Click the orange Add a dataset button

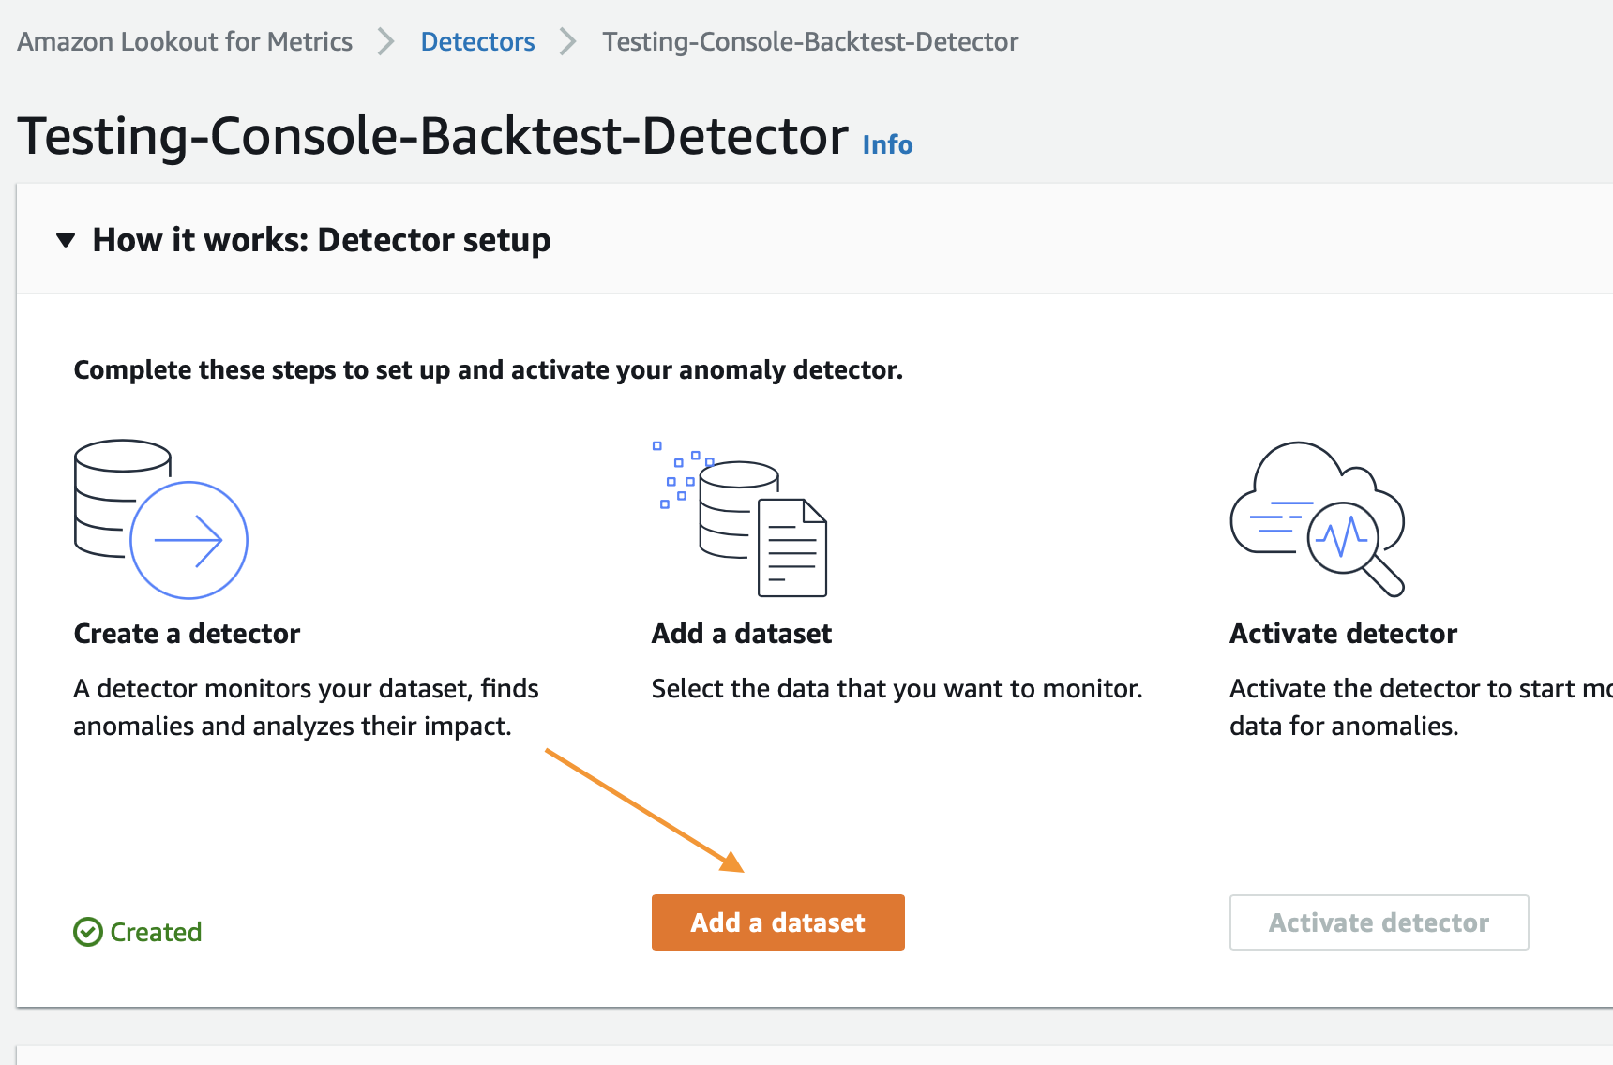point(777,922)
